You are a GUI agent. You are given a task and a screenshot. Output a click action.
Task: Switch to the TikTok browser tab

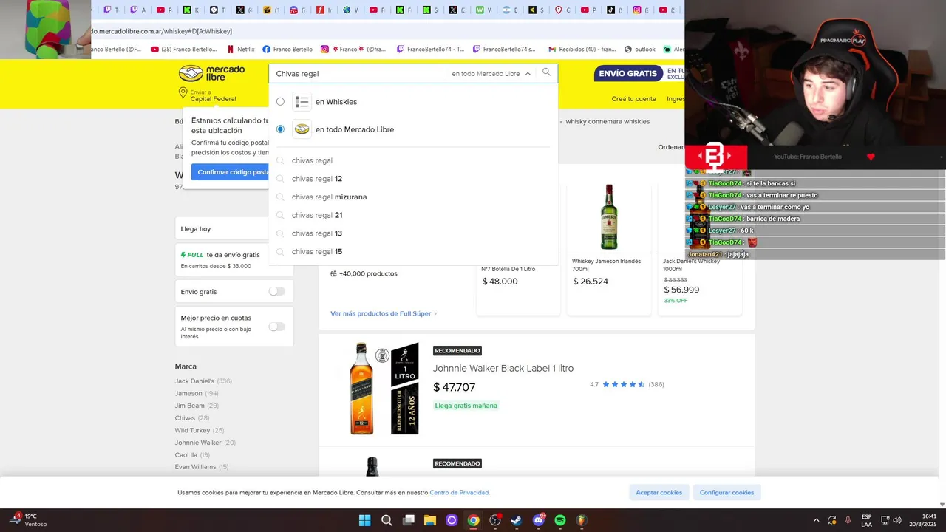(x=614, y=10)
